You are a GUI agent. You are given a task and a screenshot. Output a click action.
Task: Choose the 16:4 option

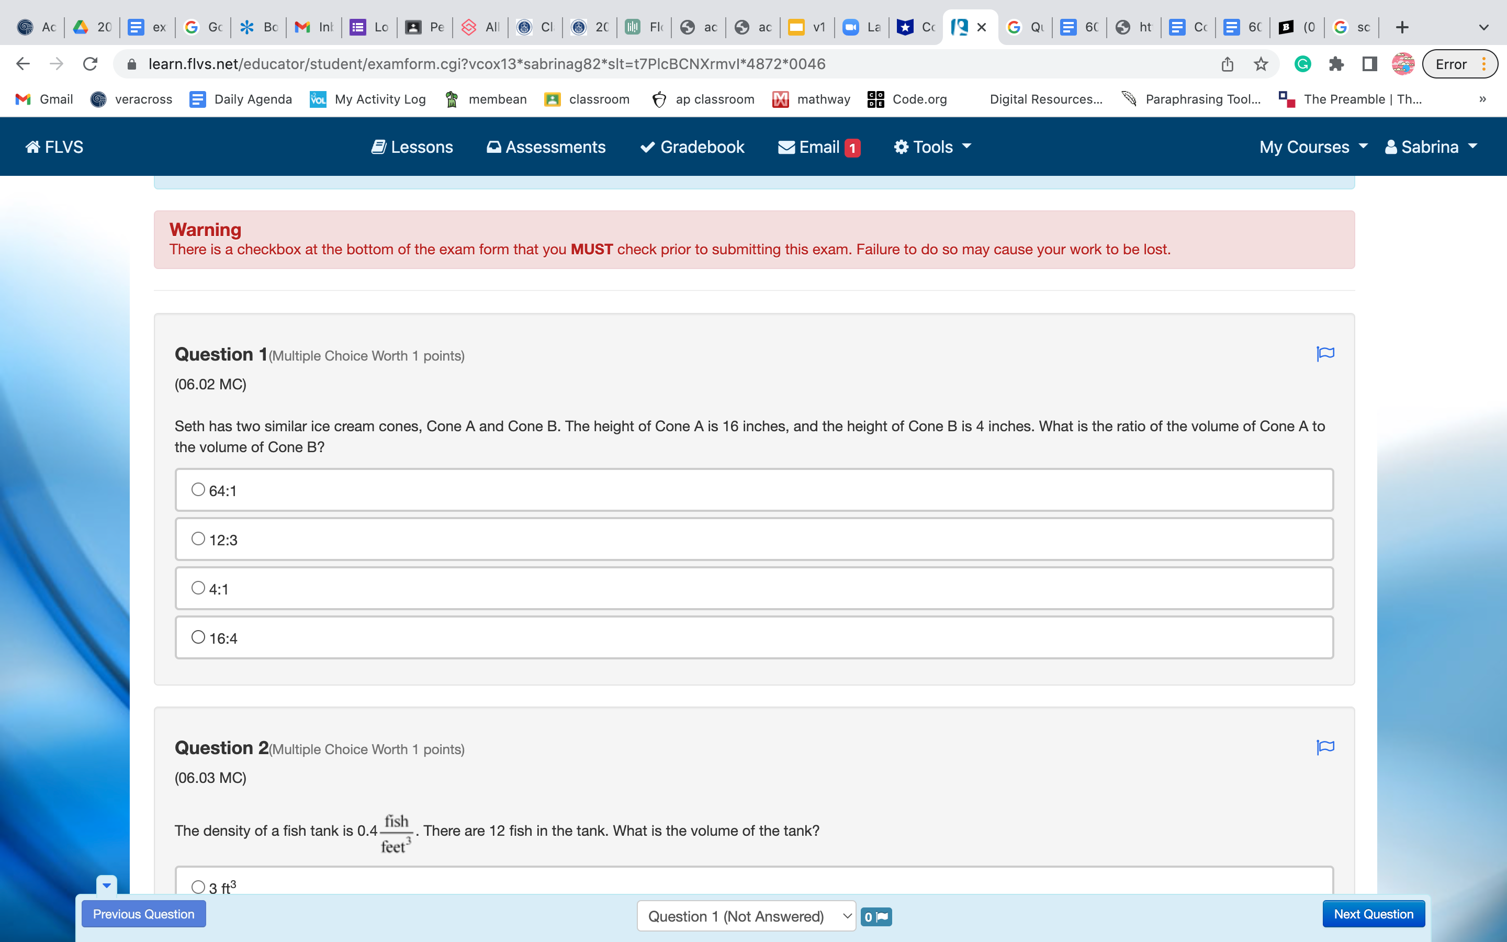click(x=198, y=637)
